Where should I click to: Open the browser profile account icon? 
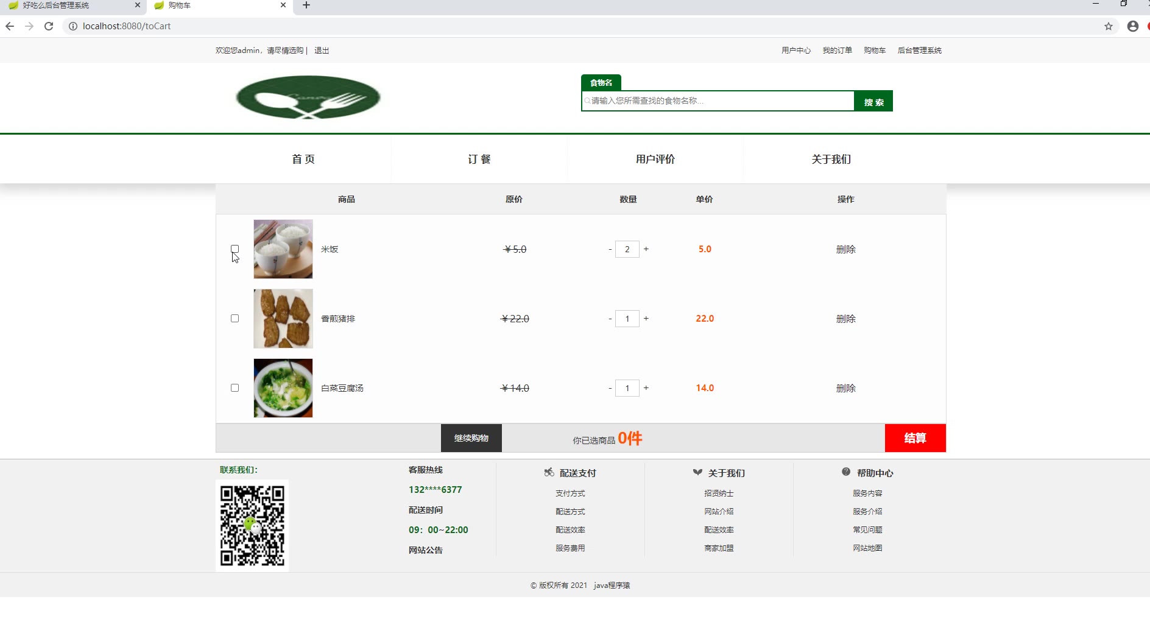[1133, 26]
